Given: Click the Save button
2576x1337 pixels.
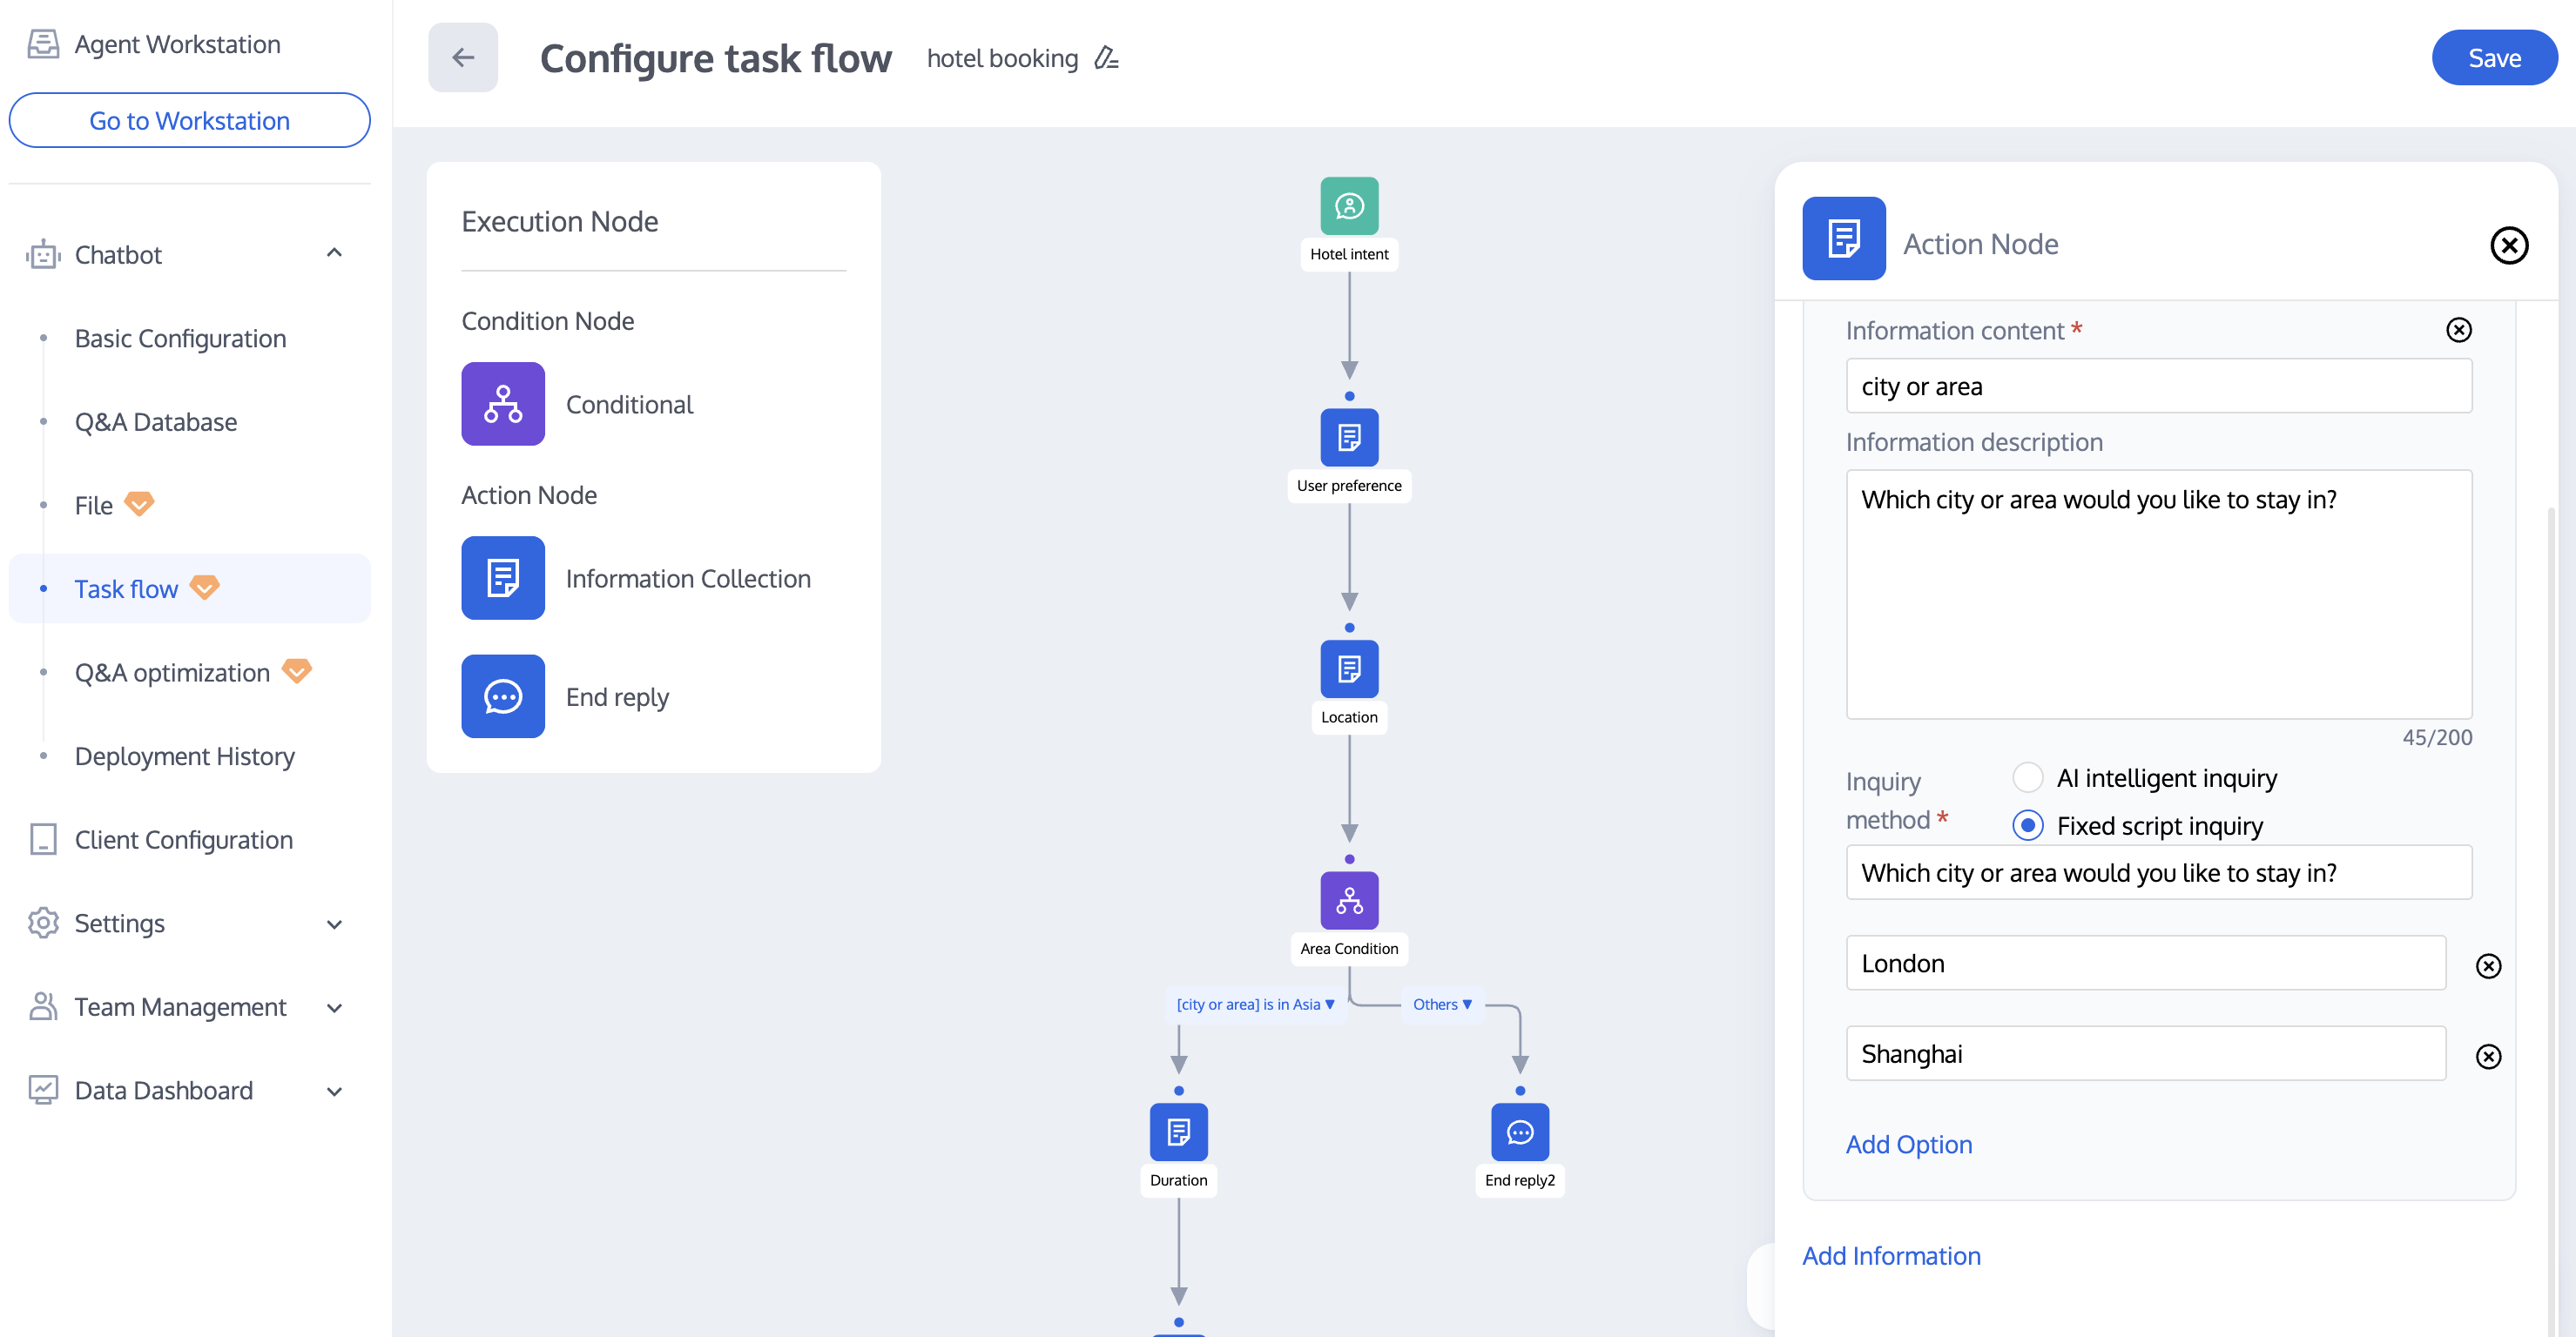Looking at the screenshot, I should (2493, 58).
